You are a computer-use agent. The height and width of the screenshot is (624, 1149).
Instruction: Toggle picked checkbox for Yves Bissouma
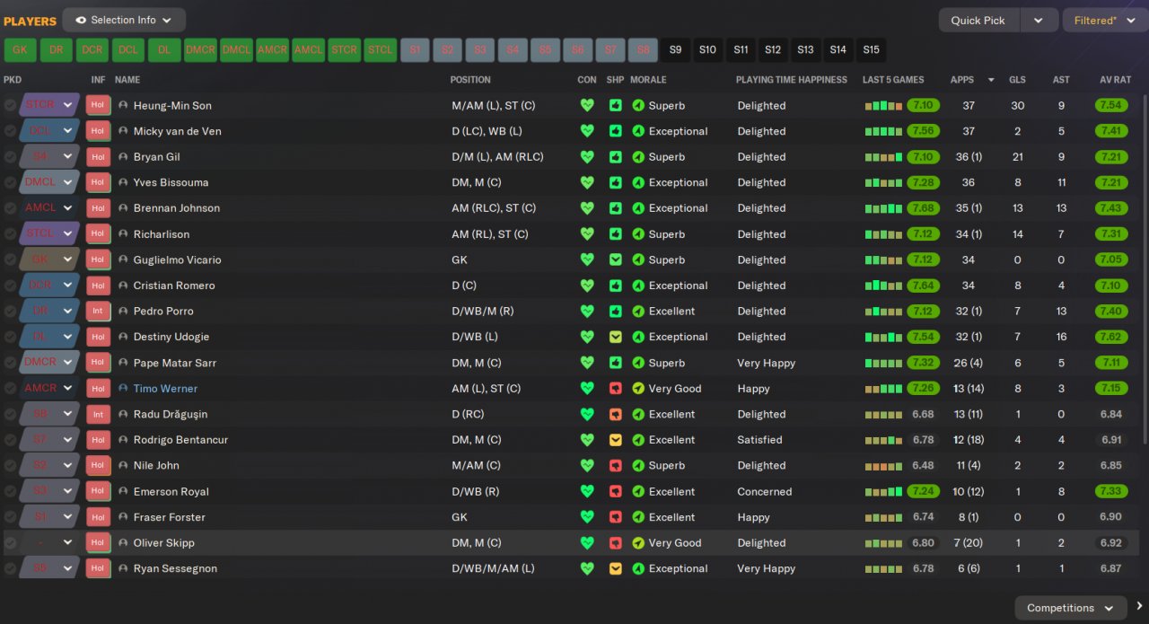tap(10, 182)
